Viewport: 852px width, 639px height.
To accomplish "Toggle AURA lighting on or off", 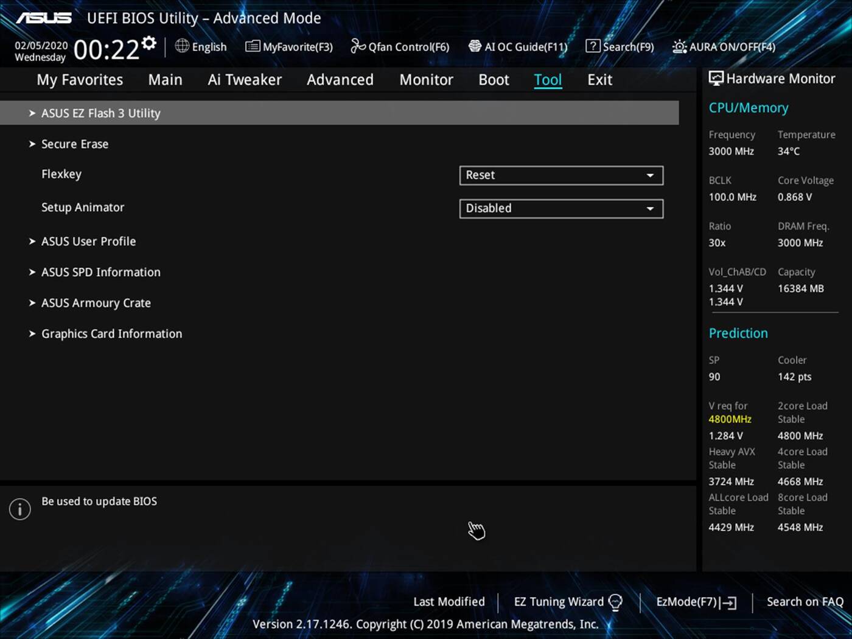I will [723, 46].
